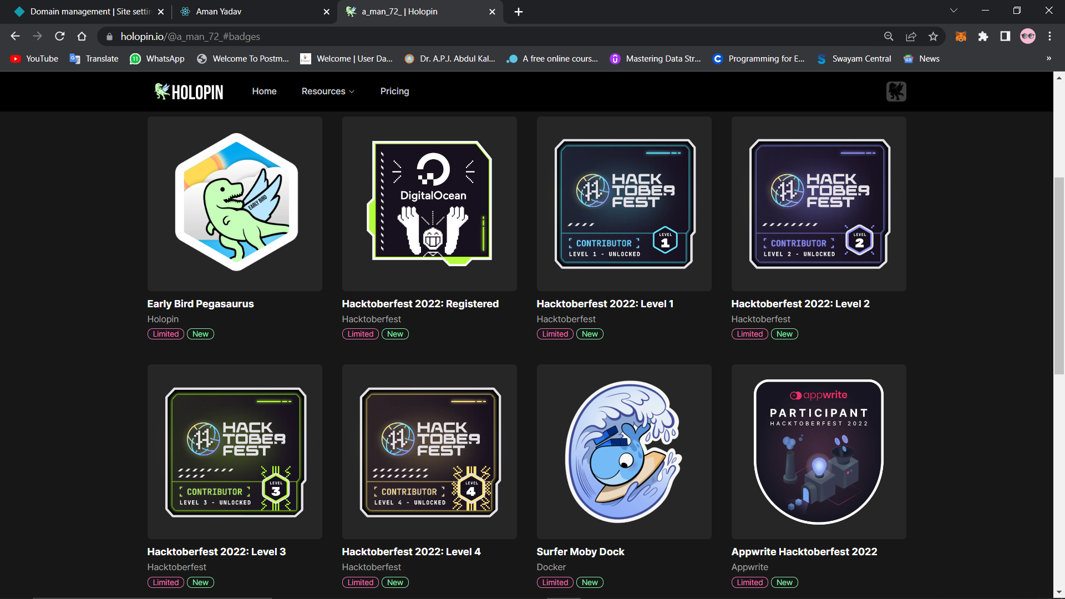
Task: Switch to the Aman Yadav tab
Action: coord(255,12)
